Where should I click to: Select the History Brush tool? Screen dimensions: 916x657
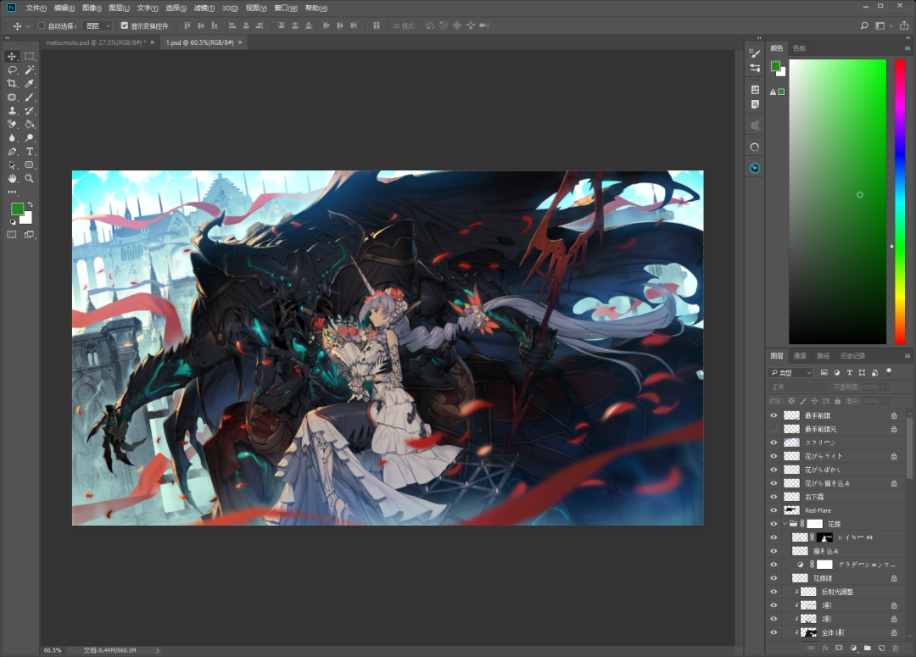[29, 110]
